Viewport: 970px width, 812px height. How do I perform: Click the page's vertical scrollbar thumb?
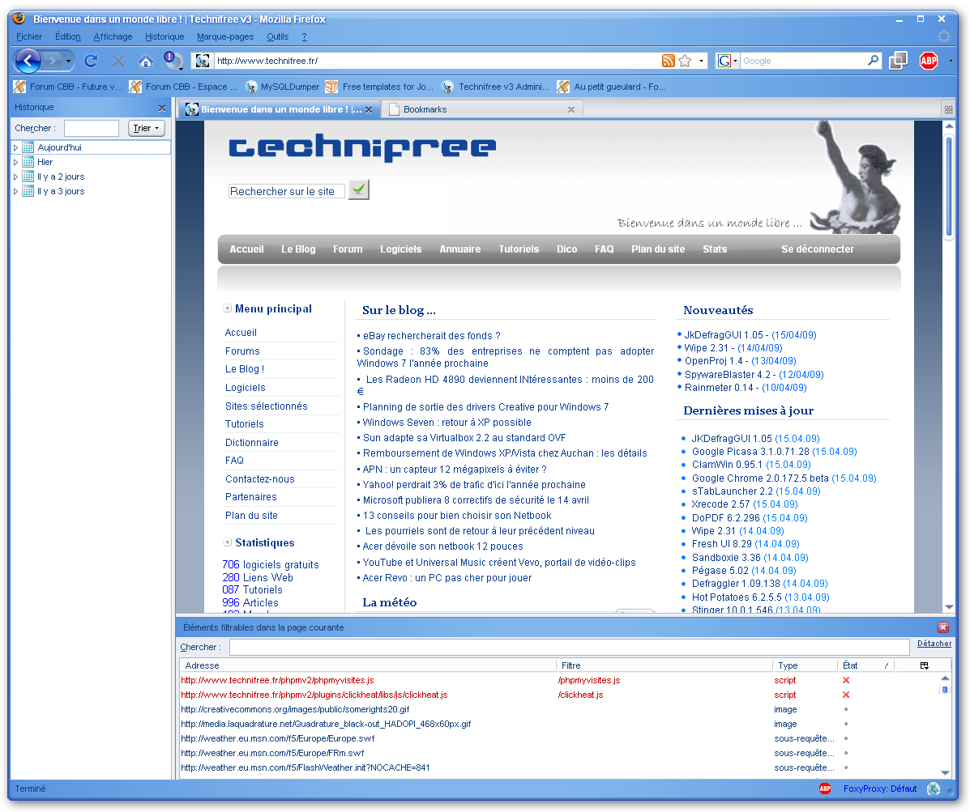click(x=949, y=186)
